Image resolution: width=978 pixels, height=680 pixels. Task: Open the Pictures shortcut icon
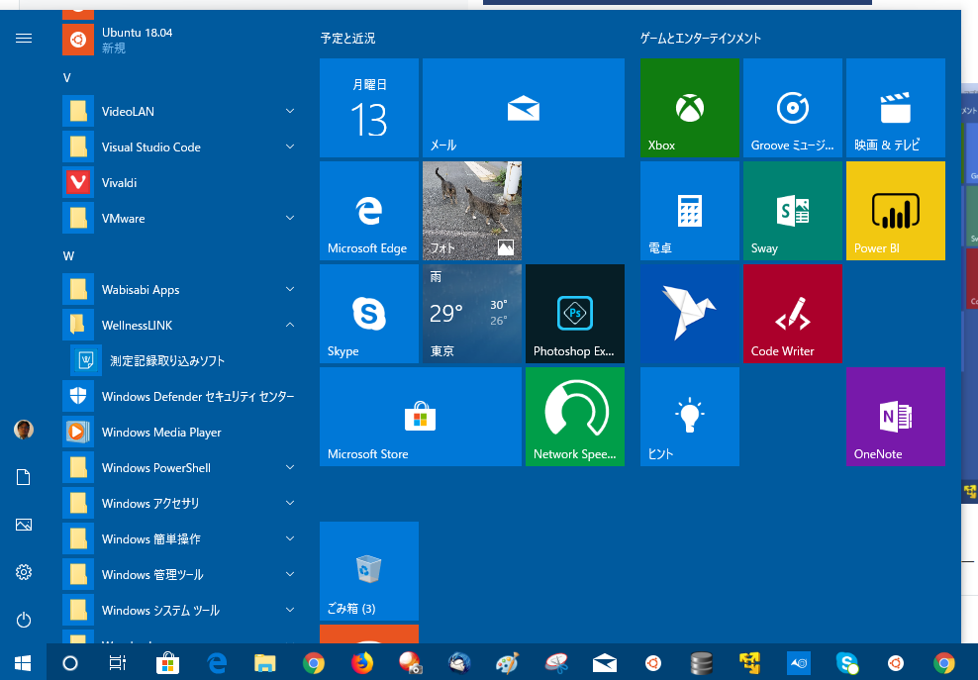tap(24, 525)
